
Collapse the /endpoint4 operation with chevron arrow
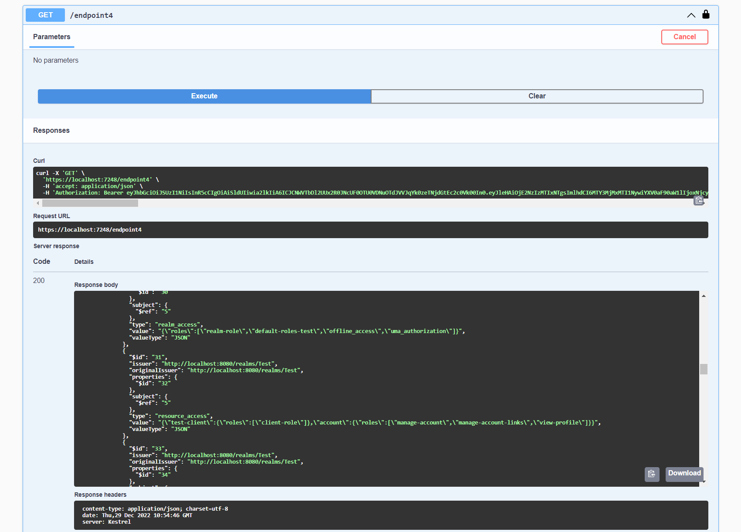click(691, 15)
